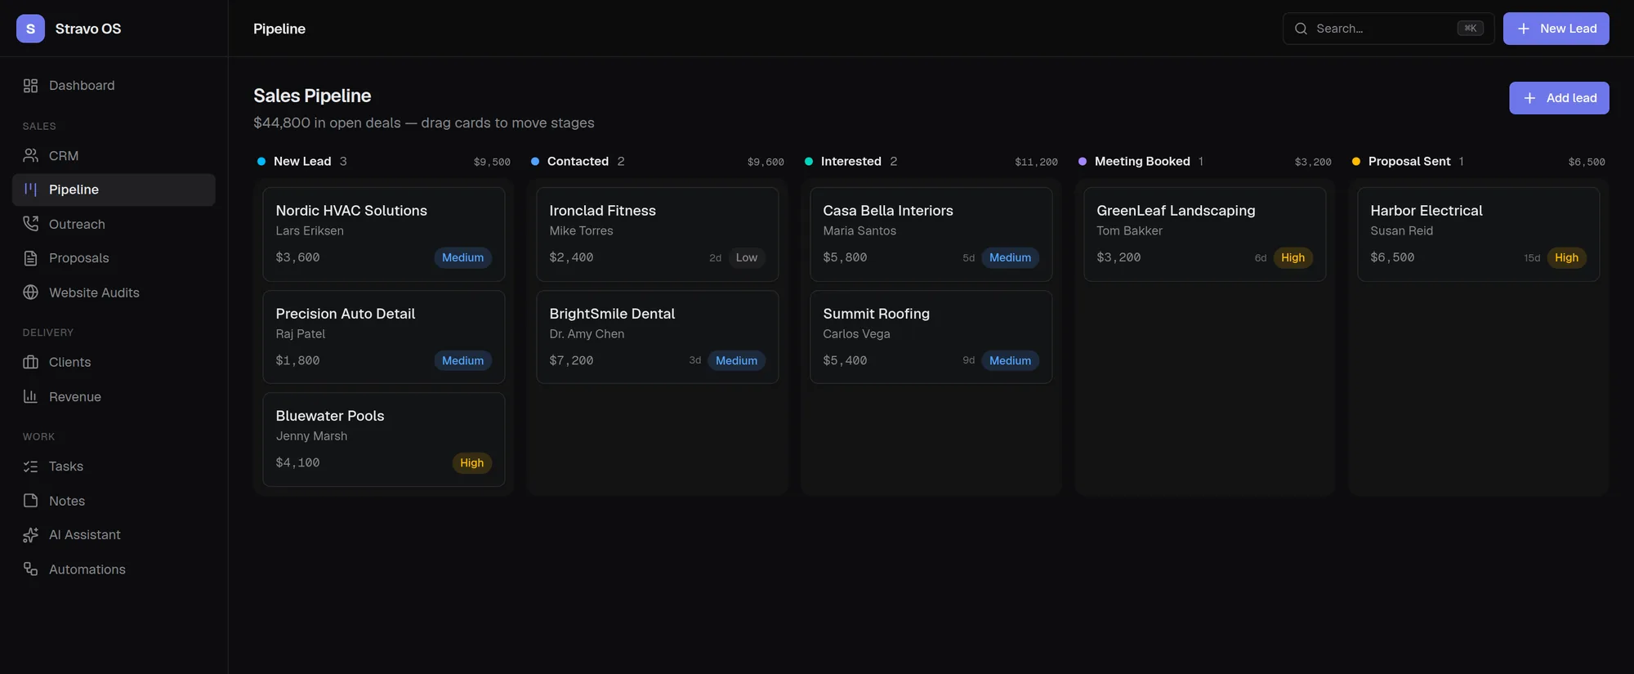This screenshot has height=674, width=1634.
Task: Open the CRM section
Action: pyautogui.click(x=114, y=155)
